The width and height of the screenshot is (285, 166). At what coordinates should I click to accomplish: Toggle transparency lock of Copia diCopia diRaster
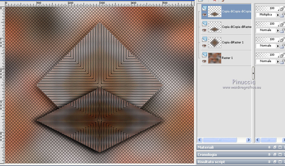(x=282, y=31)
